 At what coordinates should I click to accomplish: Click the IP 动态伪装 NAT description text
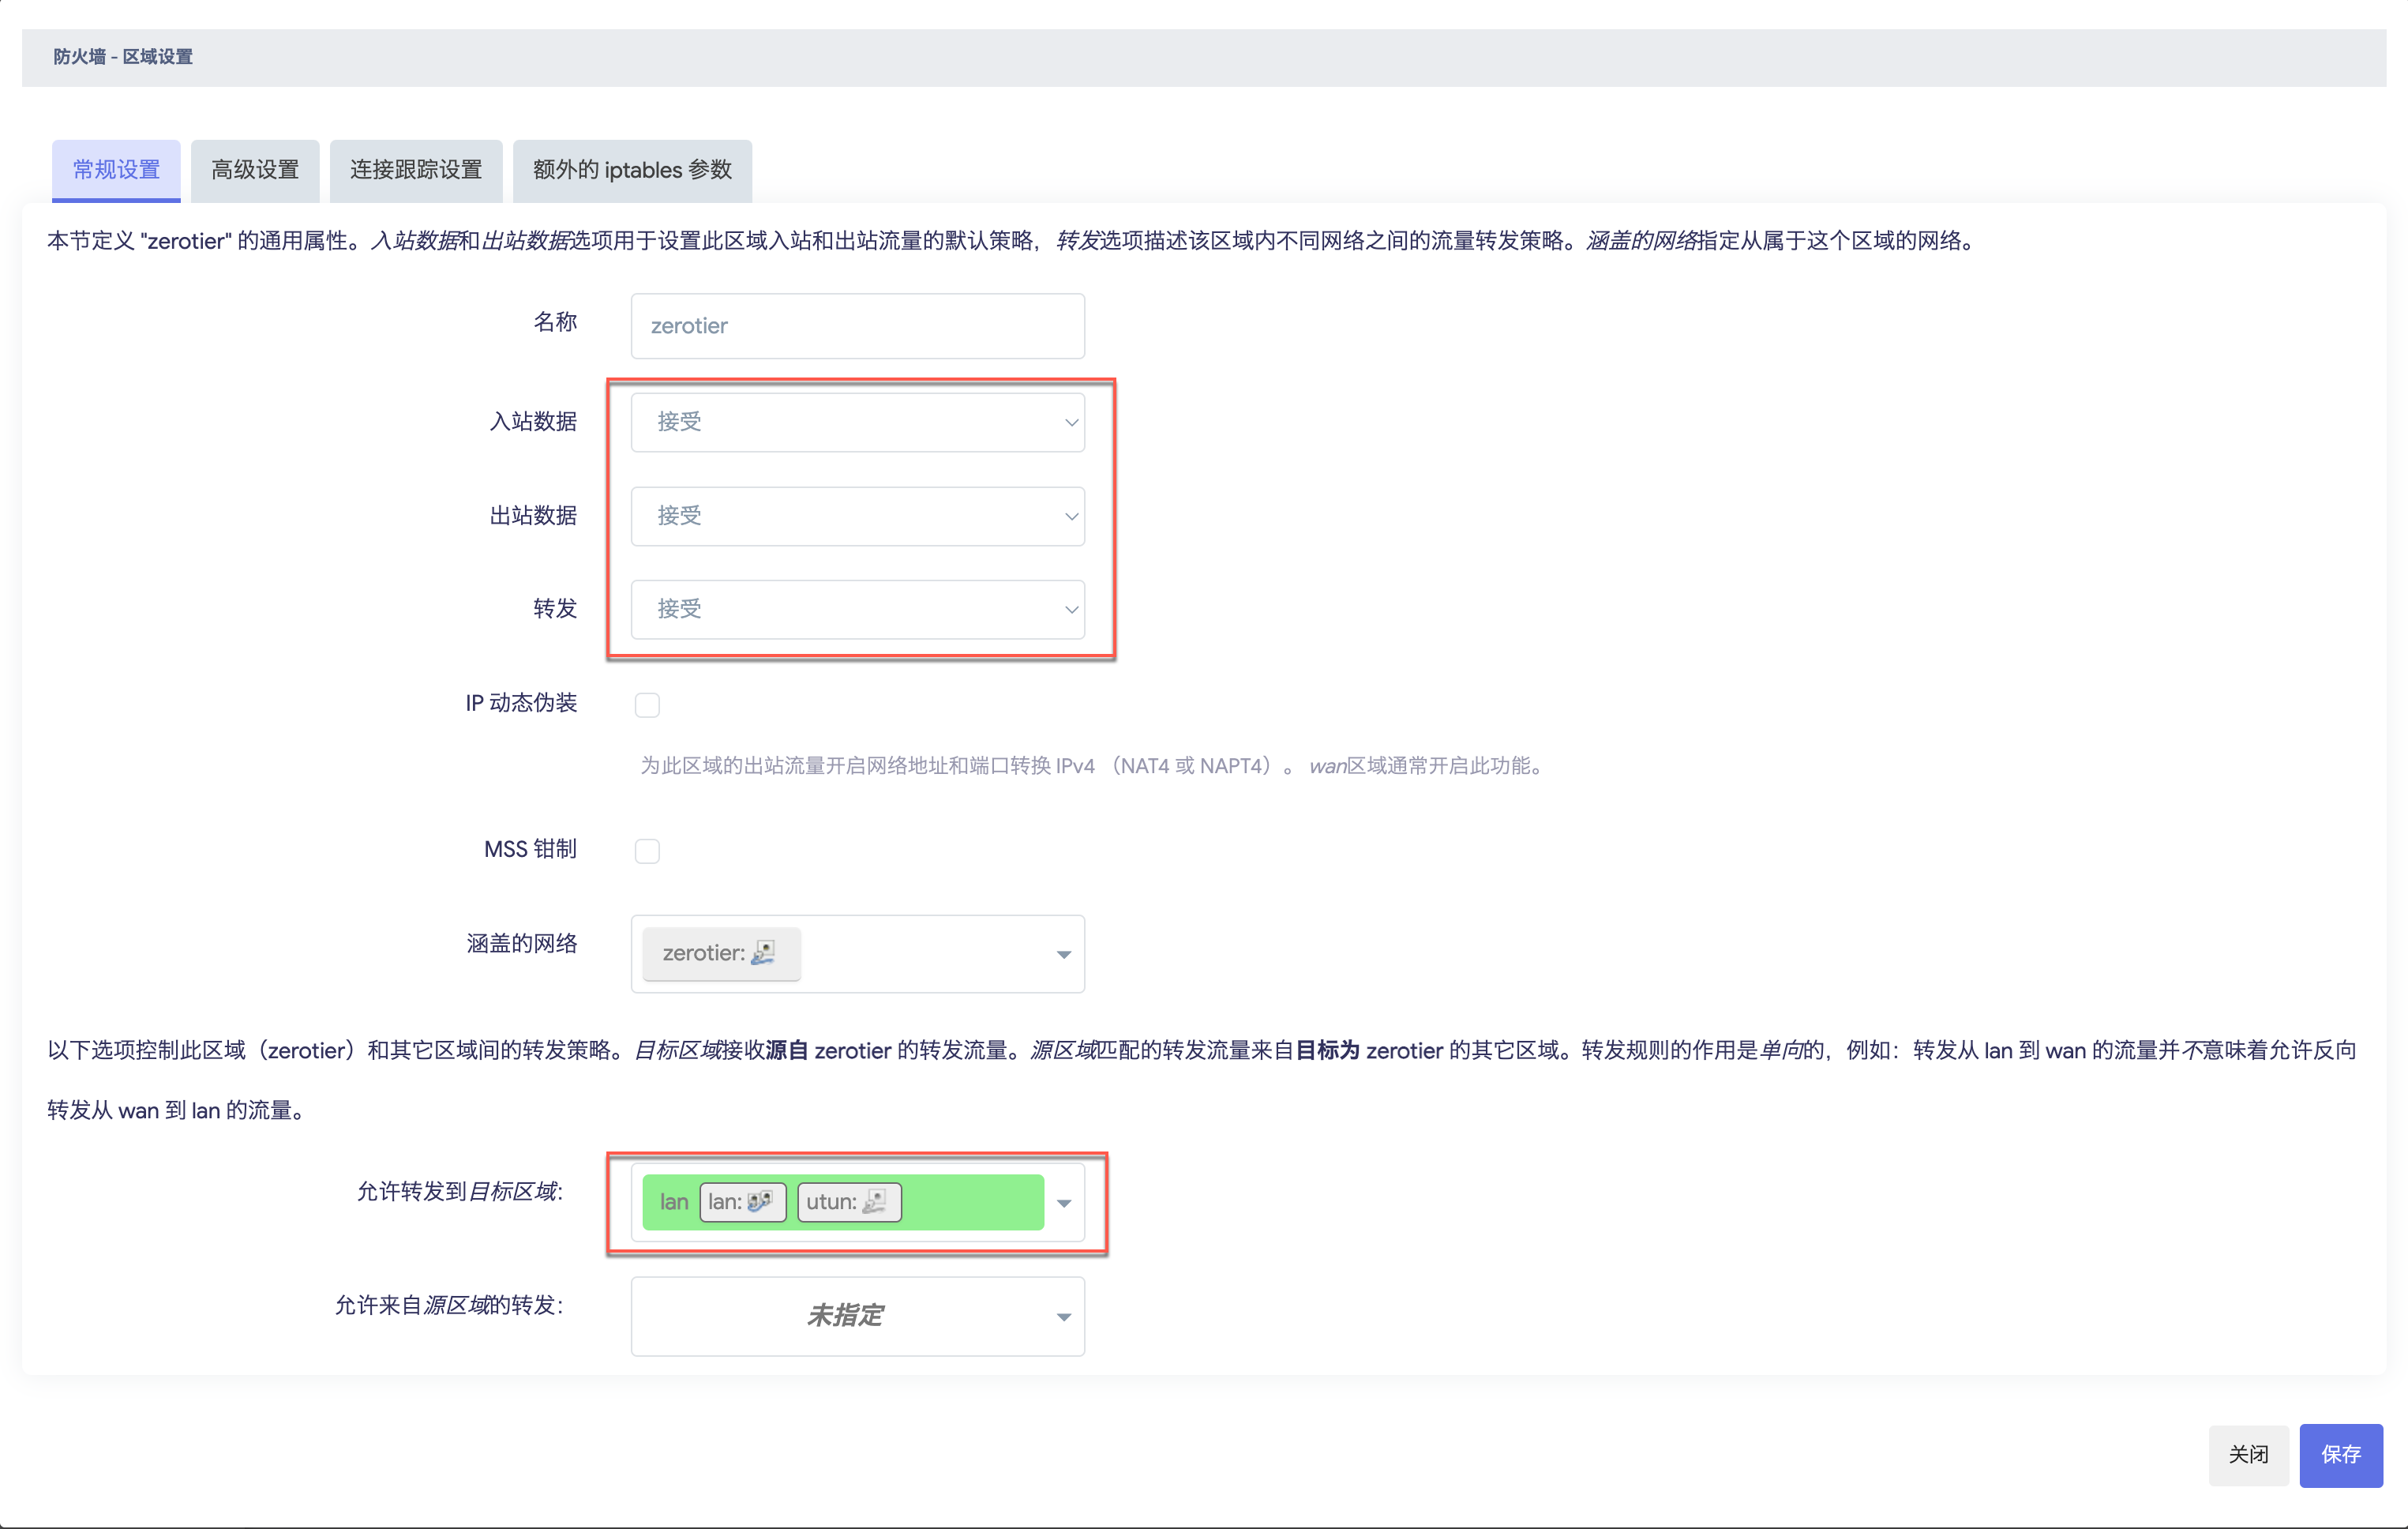pyautogui.click(x=1095, y=767)
